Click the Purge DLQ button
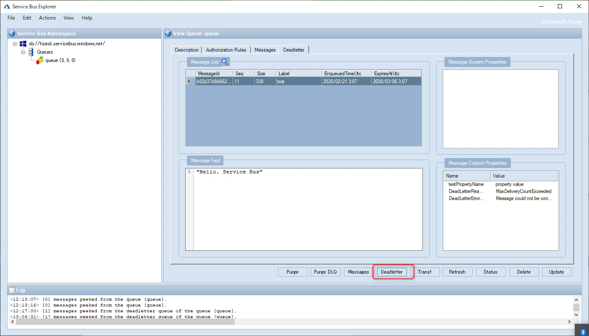This screenshot has width=589, height=336. point(326,272)
